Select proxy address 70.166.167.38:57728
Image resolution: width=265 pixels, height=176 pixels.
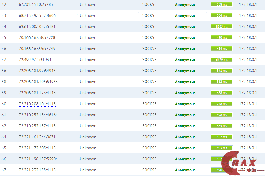tap(37, 37)
